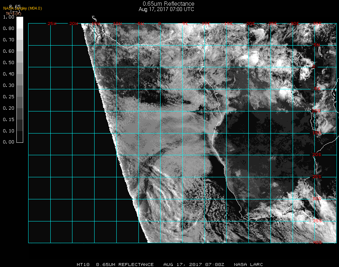Click the 10S latitude label
Screen dimensions: 339x267
[x=316, y=111]
